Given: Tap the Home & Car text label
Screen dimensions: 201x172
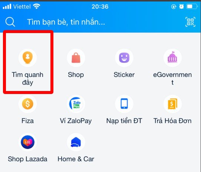Looking at the screenshot, I should 76,159.
